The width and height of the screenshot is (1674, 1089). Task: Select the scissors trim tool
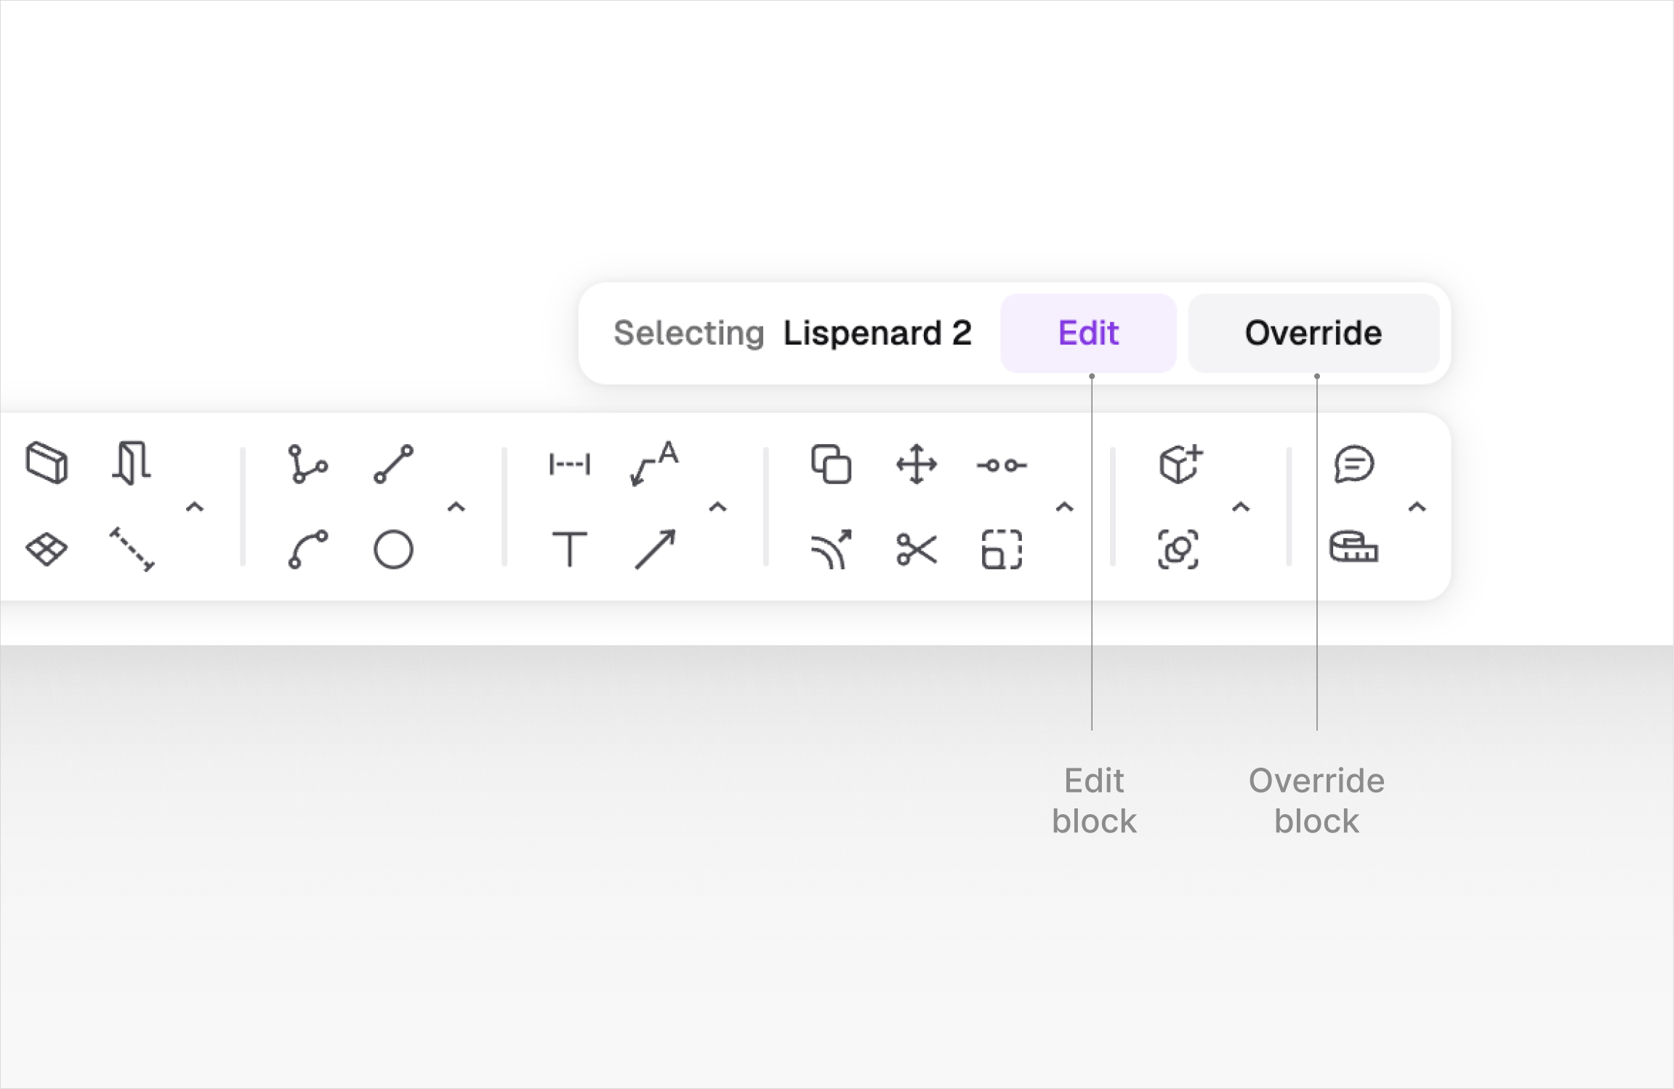click(x=917, y=549)
